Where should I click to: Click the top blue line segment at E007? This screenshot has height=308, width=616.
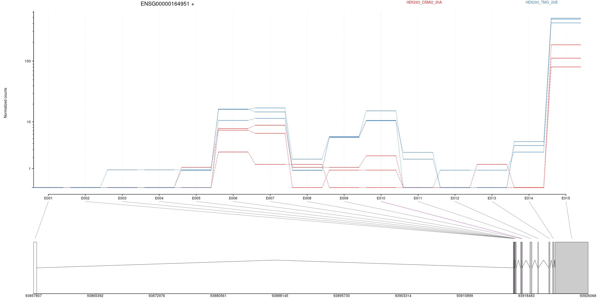pos(270,108)
